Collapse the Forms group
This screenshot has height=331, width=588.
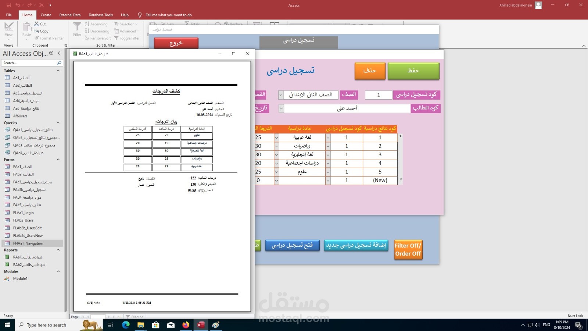58,160
